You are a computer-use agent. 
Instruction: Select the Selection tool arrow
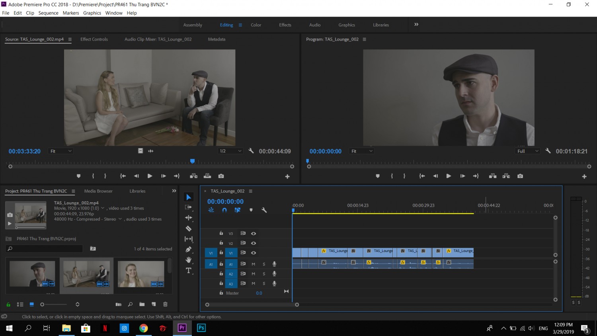click(x=189, y=197)
